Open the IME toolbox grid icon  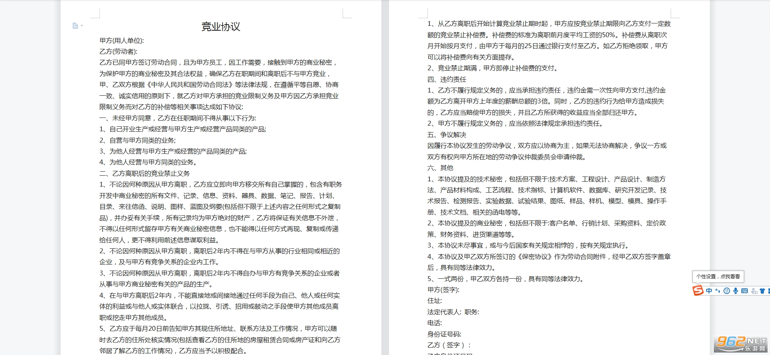coord(769,291)
